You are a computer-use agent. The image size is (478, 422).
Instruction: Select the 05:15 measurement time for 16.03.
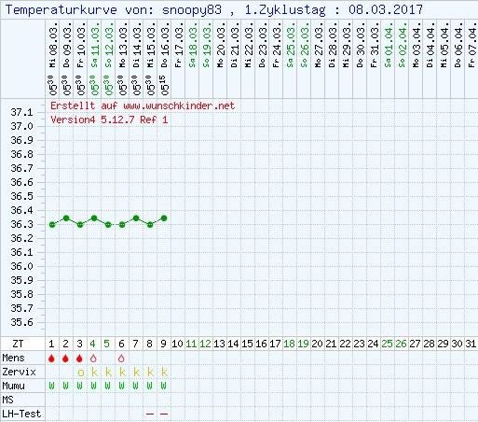pyautogui.click(x=165, y=85)
